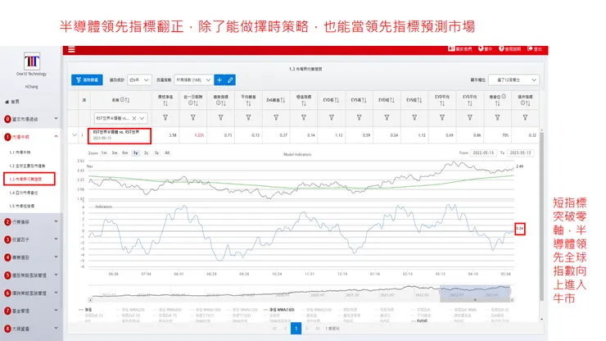This screenshot has height=341, width=606.
Task: Set chart zoom to 1m
Action: [x=103, y=153]
